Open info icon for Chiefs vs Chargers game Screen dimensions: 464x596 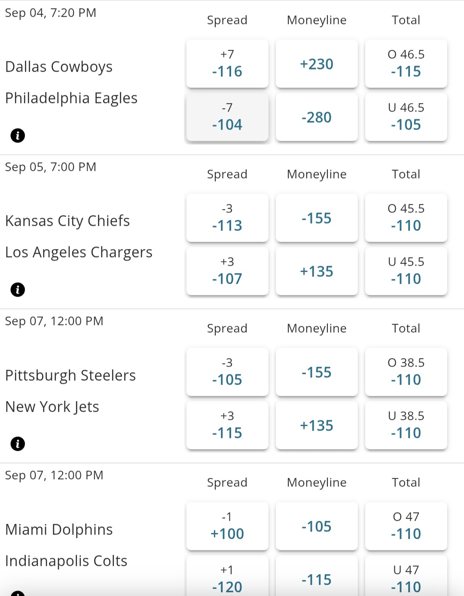(x=18, y=290)
